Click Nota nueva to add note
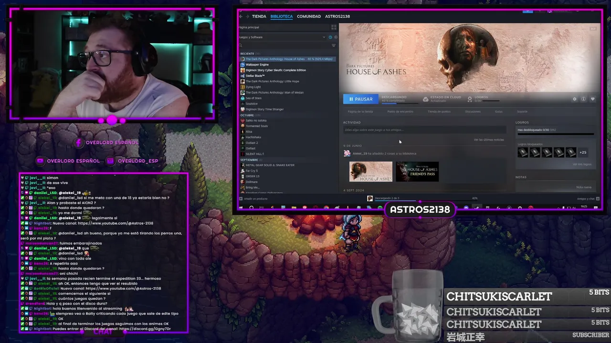 click(x=584, y=187)
